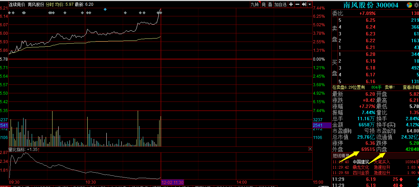419x187 pixels.
Task: Select the 竞 call auction button
Action: point(264,4)
